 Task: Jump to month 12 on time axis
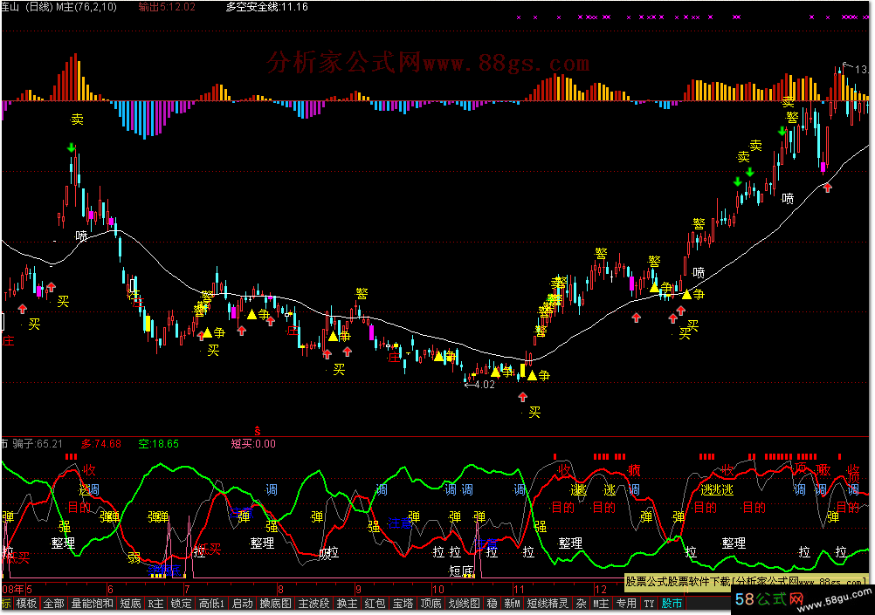(600, 589)
